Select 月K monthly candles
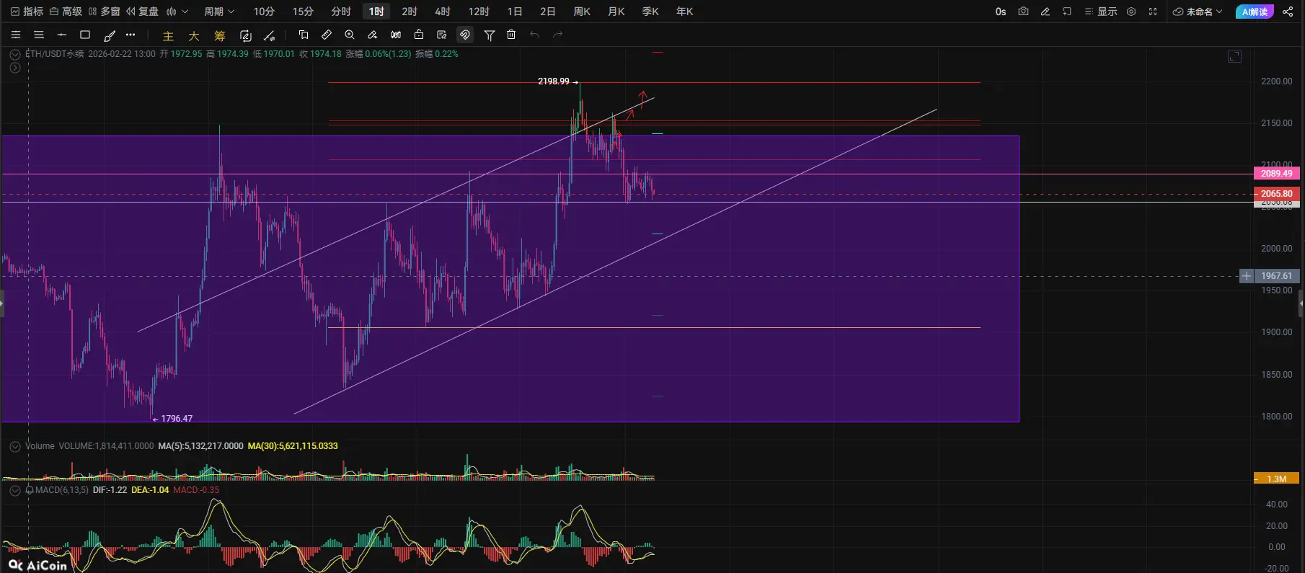This screenshot has height=573, width=1305. [616, 12]
